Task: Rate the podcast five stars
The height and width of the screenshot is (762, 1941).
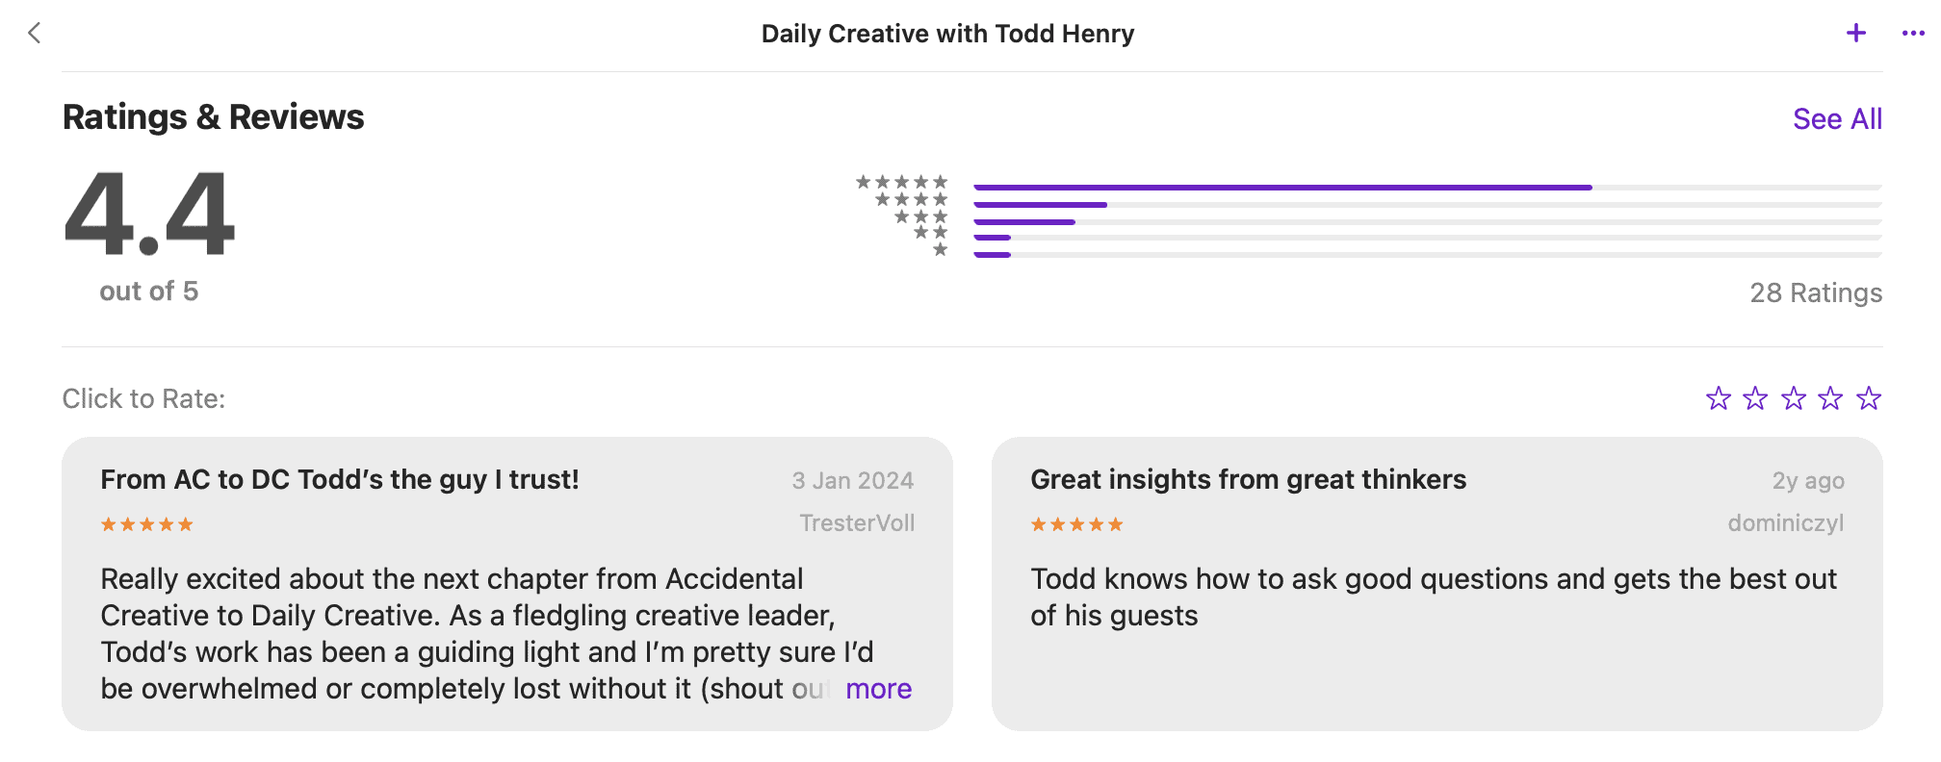Action: [x=1869, y=398]
